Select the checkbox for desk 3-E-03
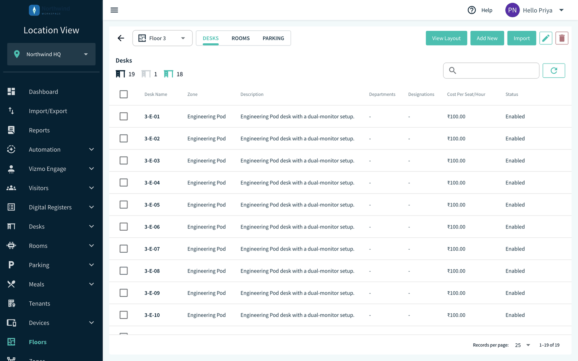Image resolution: width=578 pixels, height=361 pixels. coord(124,160)
